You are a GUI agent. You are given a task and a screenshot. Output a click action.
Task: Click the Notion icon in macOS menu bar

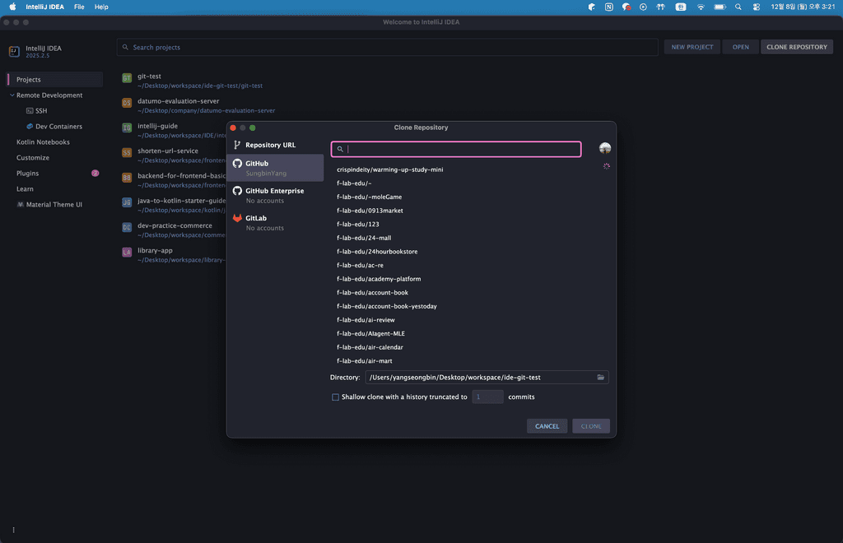pos(608,7)
